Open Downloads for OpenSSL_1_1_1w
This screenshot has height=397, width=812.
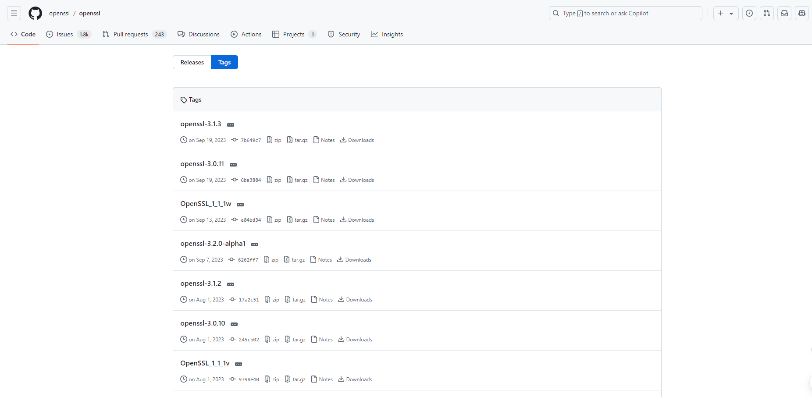coord(357,220)
